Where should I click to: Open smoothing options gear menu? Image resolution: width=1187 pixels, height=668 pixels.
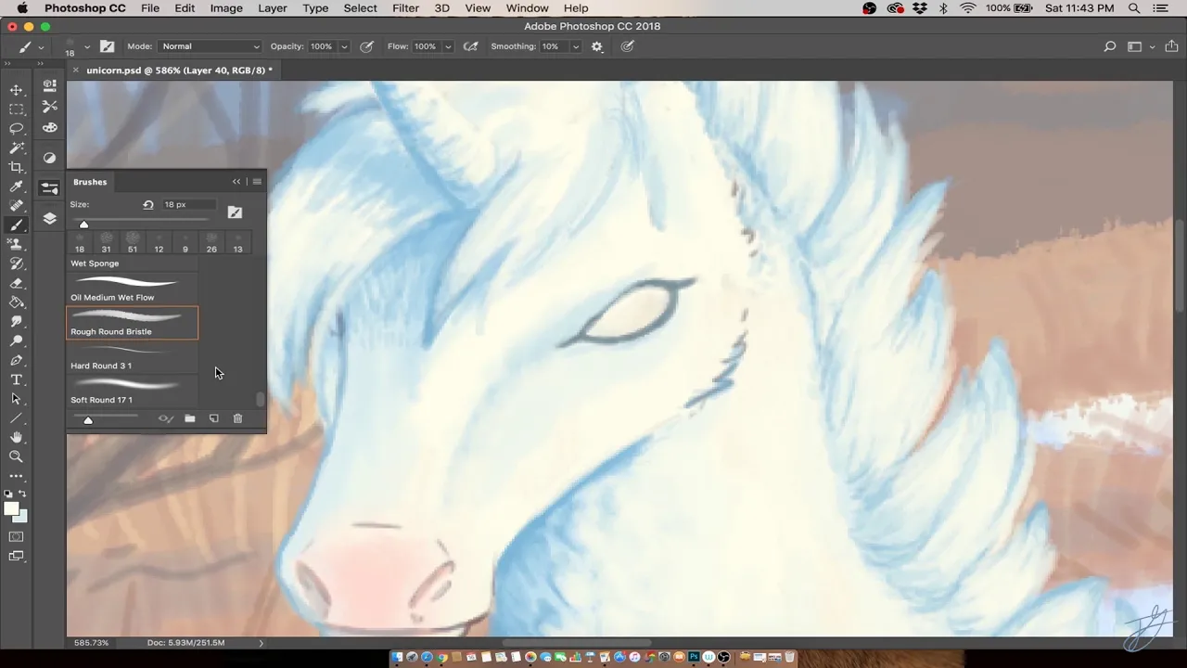pos(596,46)
